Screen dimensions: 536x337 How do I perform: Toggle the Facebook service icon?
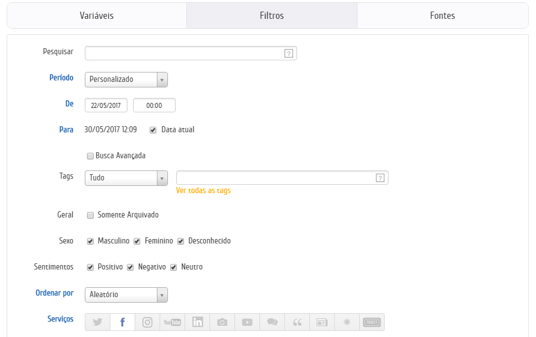122,322
